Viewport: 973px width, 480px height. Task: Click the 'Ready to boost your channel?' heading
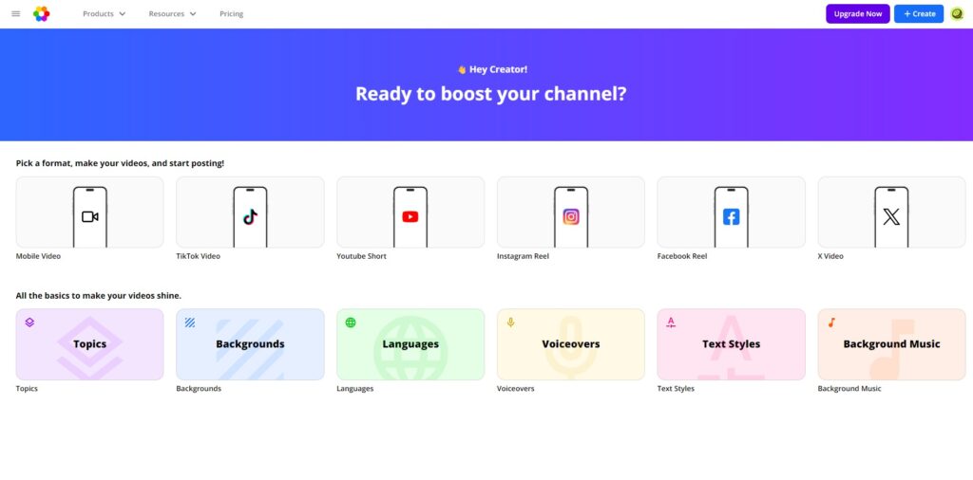click(491, 94)
